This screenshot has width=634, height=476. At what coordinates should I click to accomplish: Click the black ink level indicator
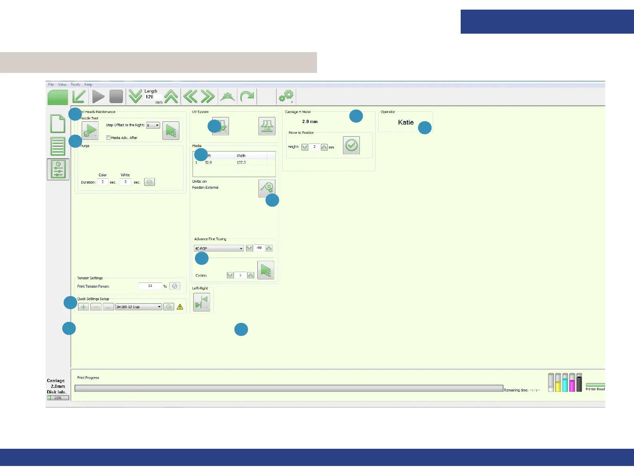(x=579, y=383)
